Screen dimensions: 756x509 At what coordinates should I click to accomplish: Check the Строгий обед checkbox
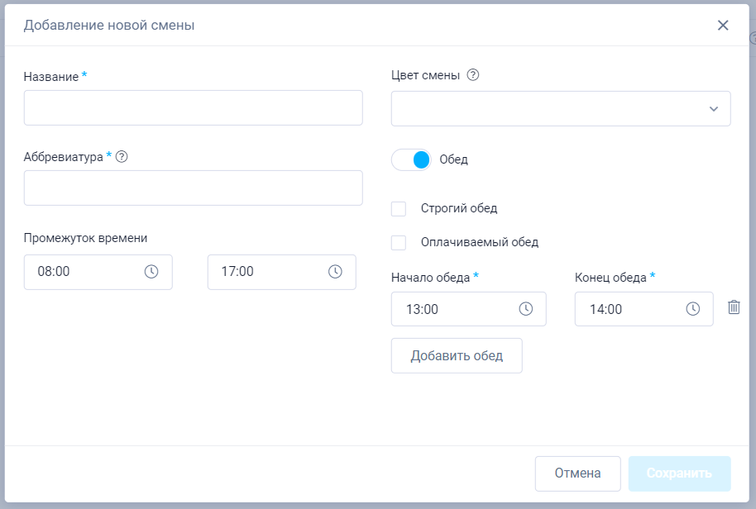399,209
